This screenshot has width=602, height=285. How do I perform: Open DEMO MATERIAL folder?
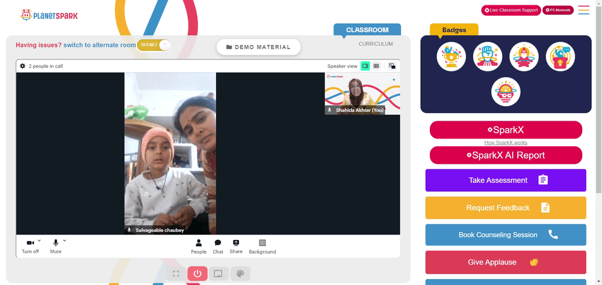tap(258, 47)
